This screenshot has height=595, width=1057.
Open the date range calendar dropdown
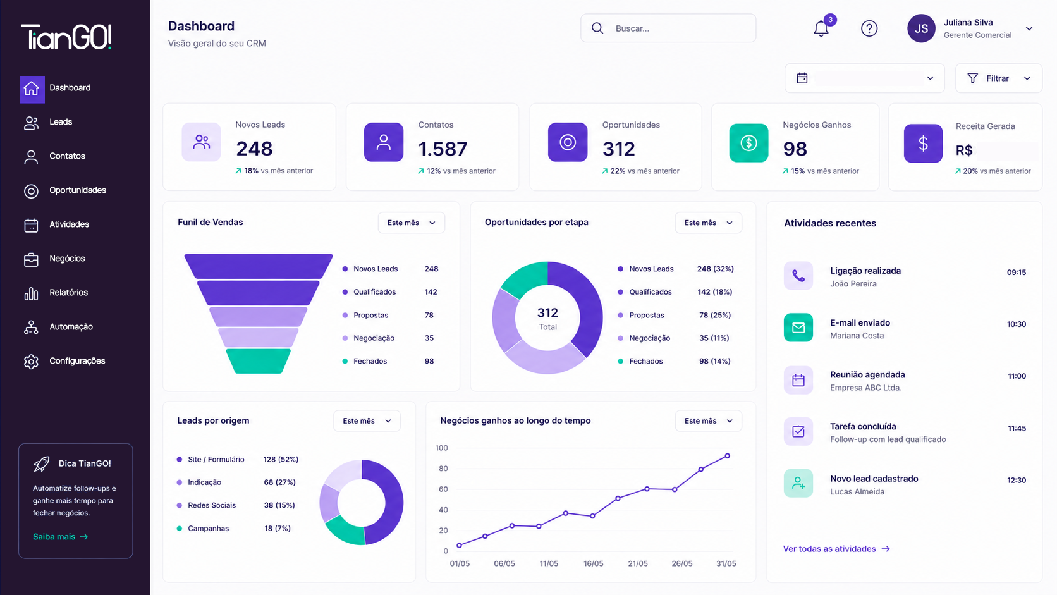click(x=864, y=78)
